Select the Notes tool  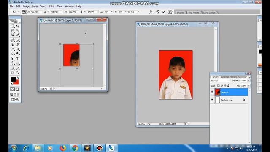pos(13,68)
